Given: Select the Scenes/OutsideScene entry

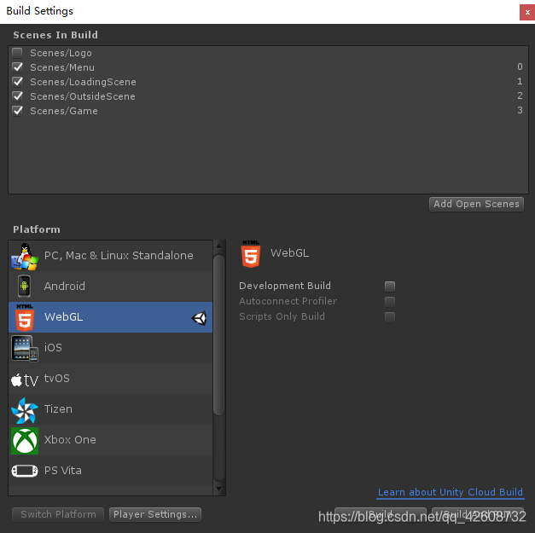Looking at the screenshot, I should (83, 96).
